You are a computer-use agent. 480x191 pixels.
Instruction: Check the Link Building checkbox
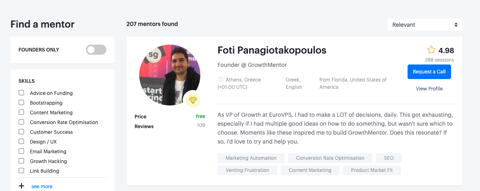coord(22,171)
